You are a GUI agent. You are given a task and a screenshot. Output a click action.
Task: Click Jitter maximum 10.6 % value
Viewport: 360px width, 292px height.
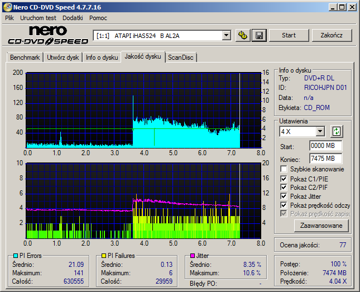pyautogui.click(x=252, y=273)
